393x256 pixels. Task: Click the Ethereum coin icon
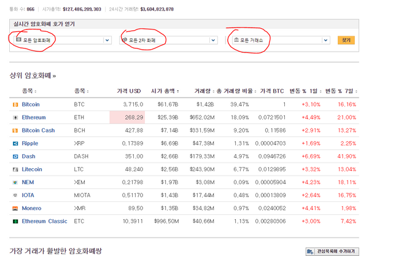tap(15, 117)
